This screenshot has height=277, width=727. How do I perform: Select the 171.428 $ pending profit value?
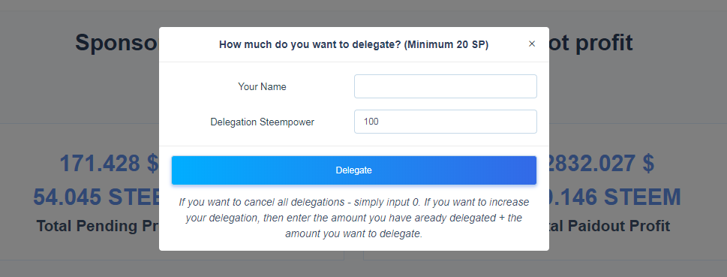pyautogui.click(x=109, y=164)
